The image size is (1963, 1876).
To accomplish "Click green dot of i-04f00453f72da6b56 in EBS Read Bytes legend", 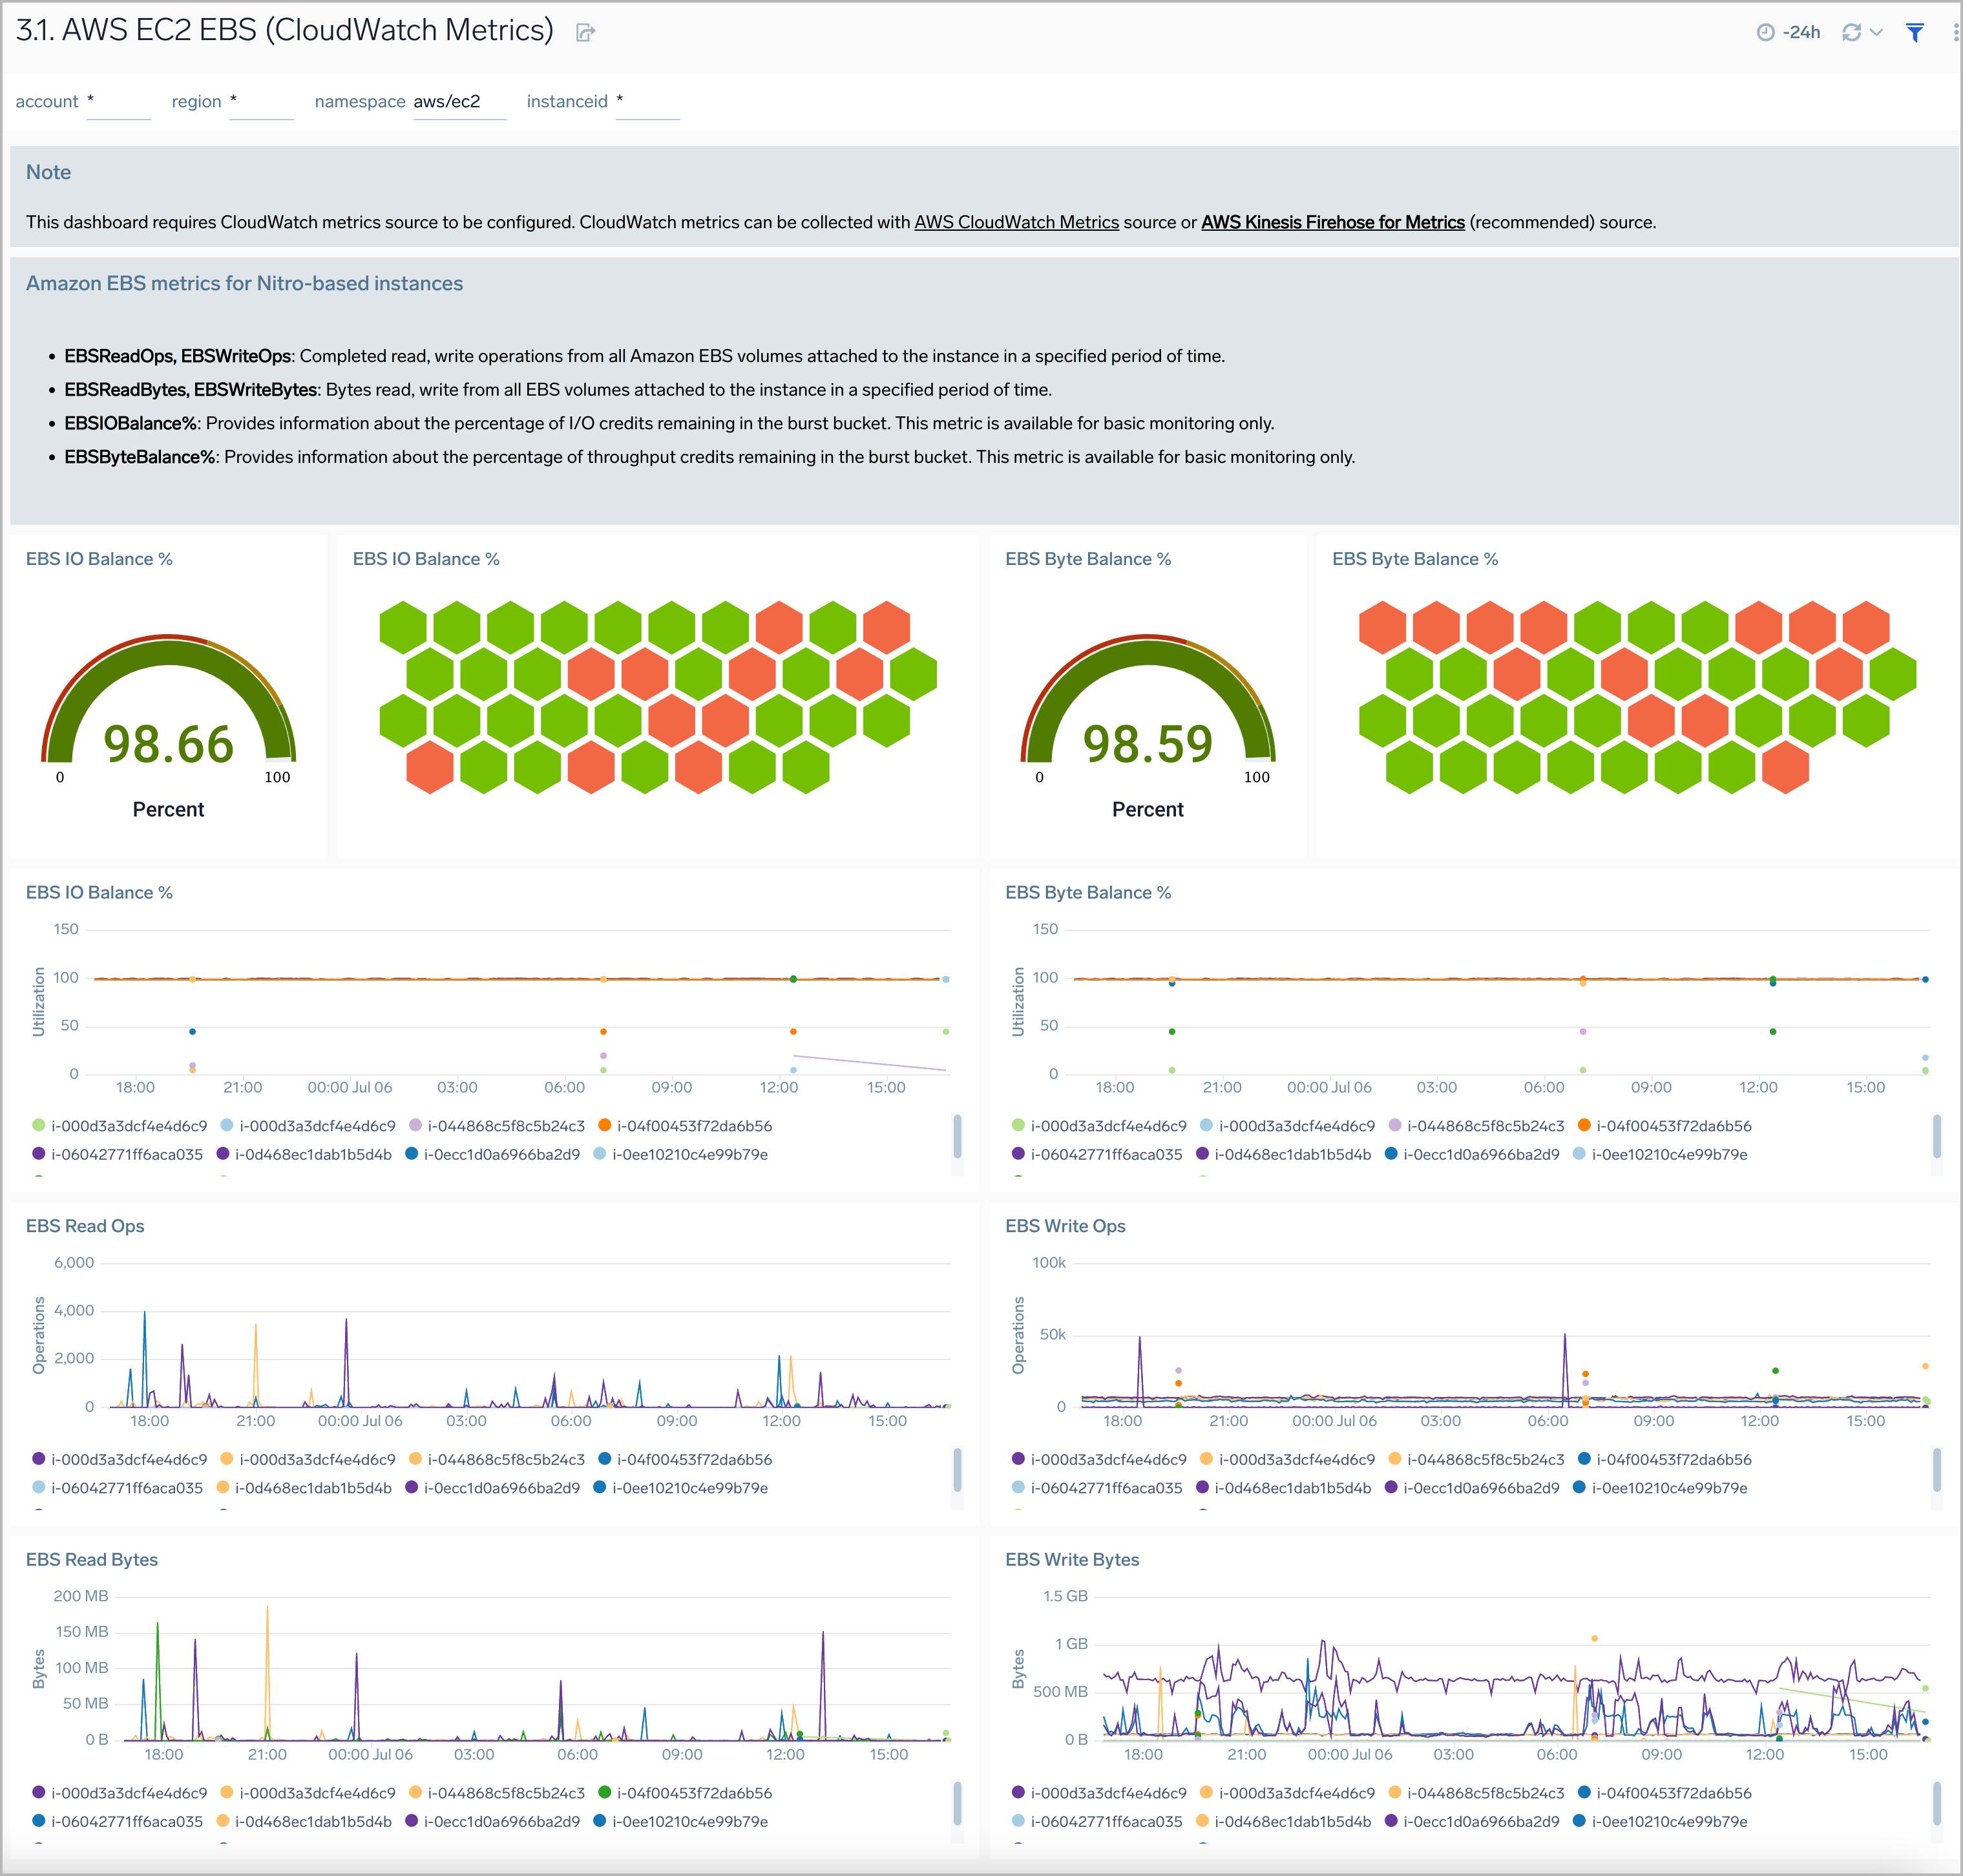I will point(605,1793).
